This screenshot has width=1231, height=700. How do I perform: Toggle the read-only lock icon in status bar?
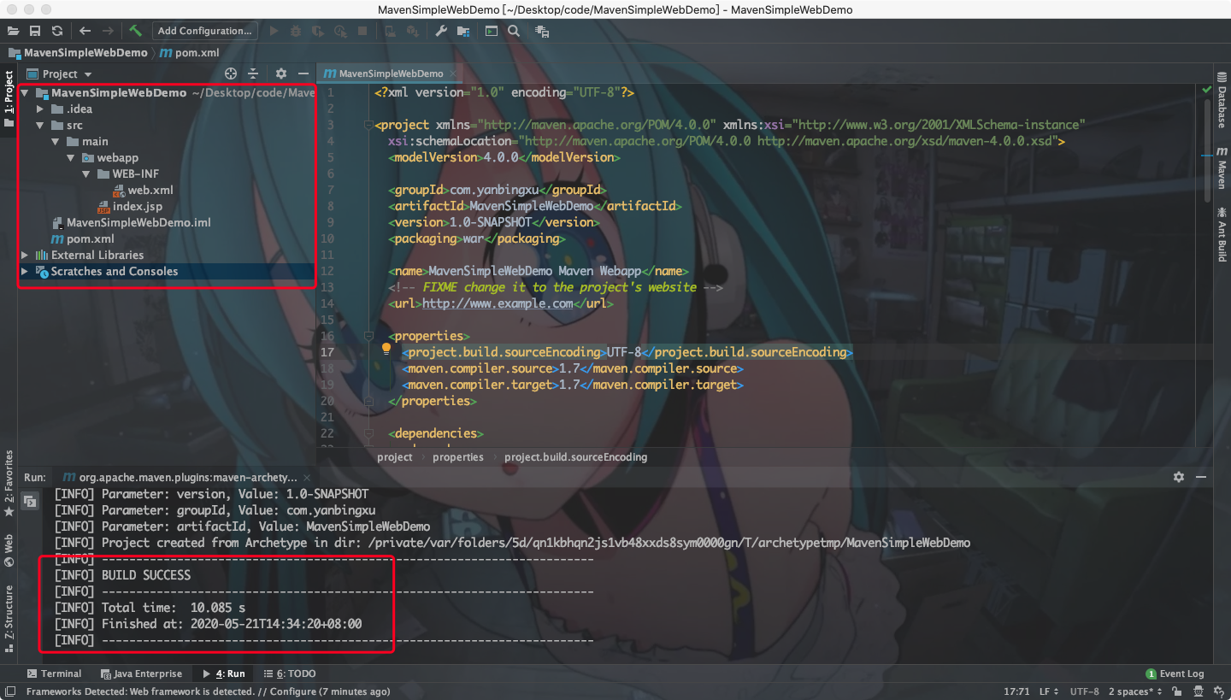1176,691
